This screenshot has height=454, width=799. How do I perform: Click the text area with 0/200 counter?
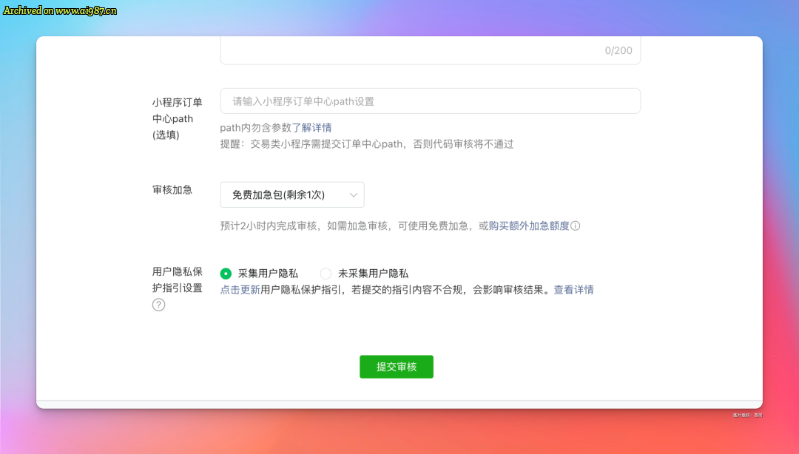(x=430, y=50)
